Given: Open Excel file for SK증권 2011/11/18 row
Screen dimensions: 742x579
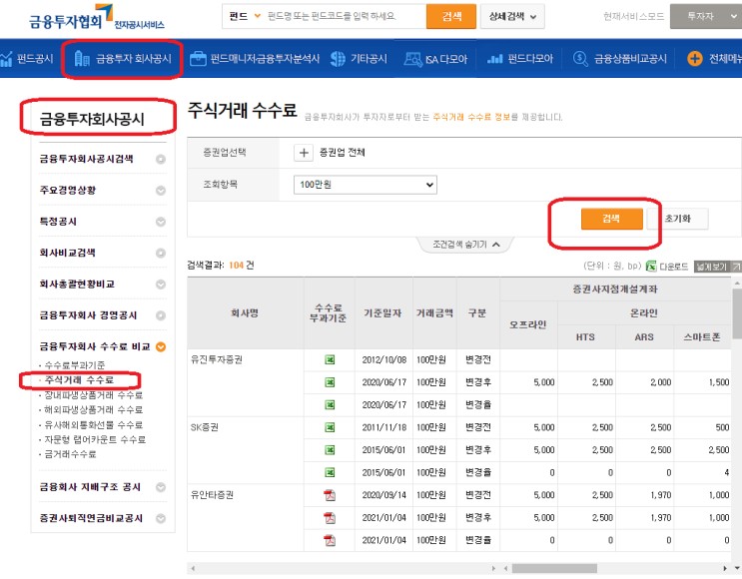Looking at the screenshot, I should 330,427.
